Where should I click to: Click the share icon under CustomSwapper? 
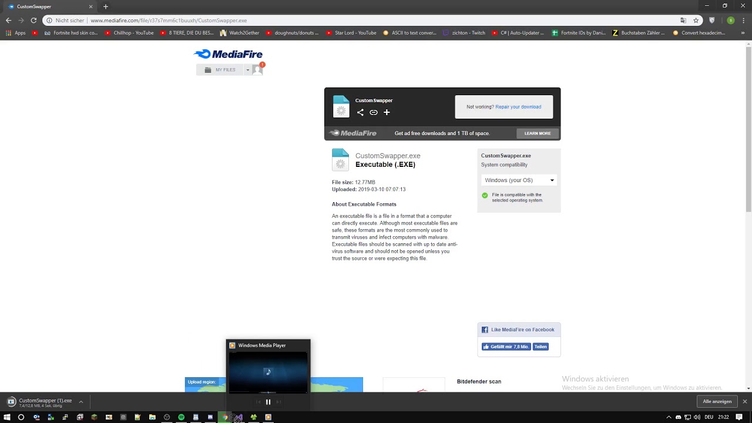point(360,112)
